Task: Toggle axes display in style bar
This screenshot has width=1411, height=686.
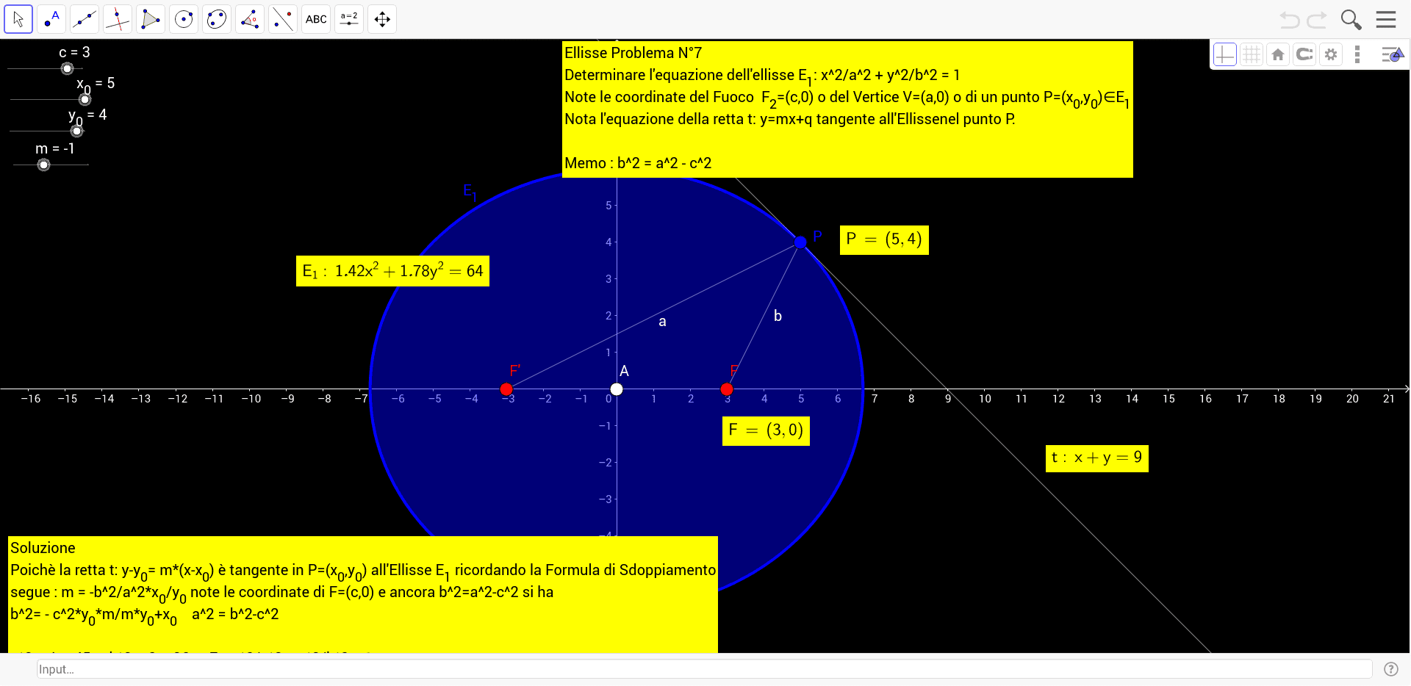Action: point(1225,54)
